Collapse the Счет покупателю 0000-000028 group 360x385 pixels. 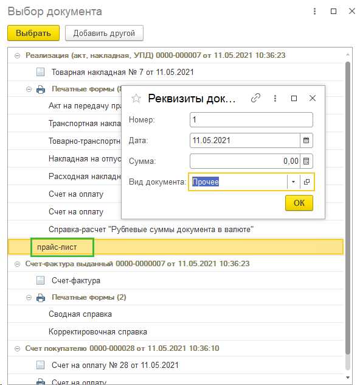coord(17,348)
